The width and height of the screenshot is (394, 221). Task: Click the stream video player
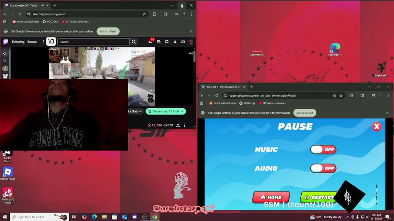[102, 76]
